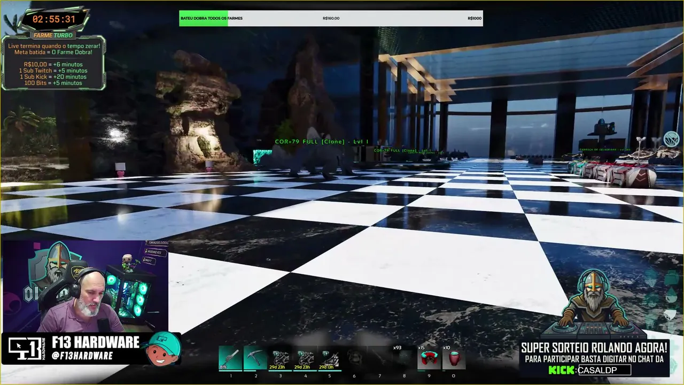The width and height of the screenshot is (684, 385).
Task: Click 'Meta batida = O Farme Dobra!' text
Action: point(53,52)
